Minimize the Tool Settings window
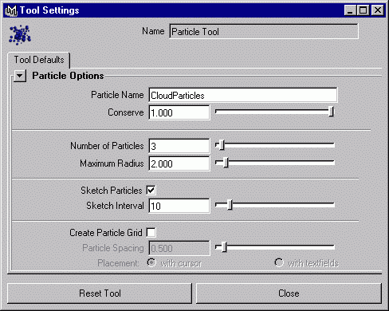This screenshot has width=389, height=311. [x=350, y=10]
